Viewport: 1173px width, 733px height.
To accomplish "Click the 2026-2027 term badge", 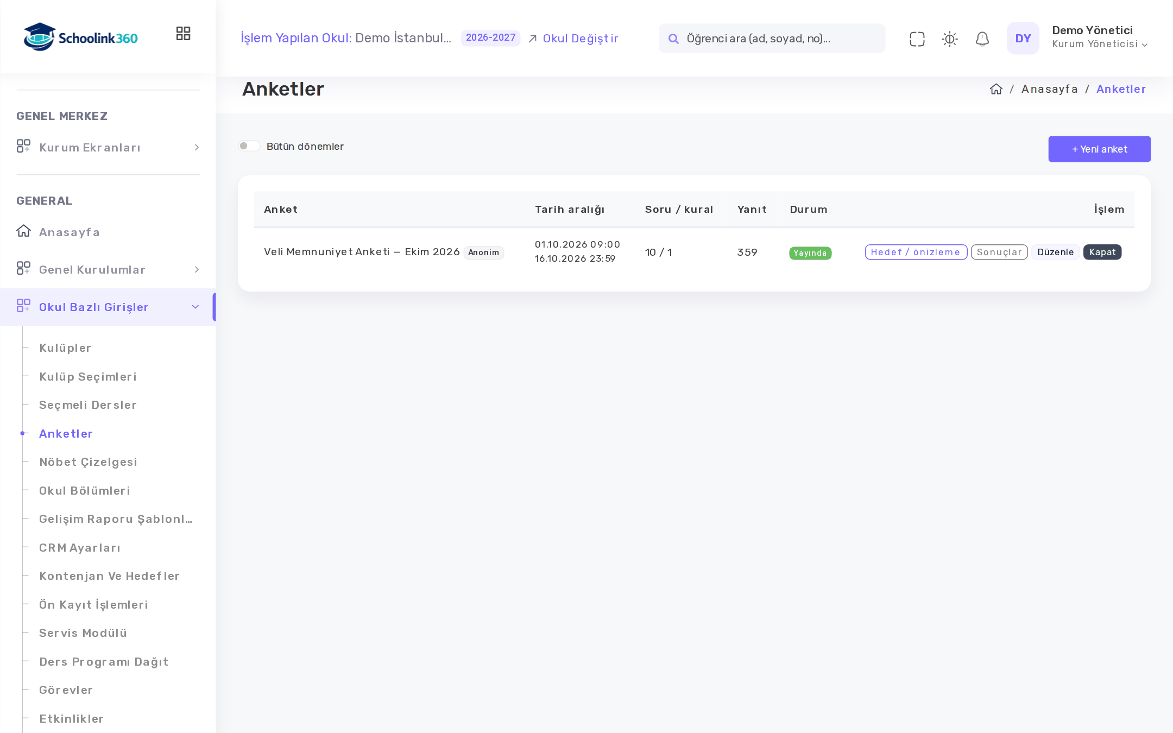I will click(490, 38).
